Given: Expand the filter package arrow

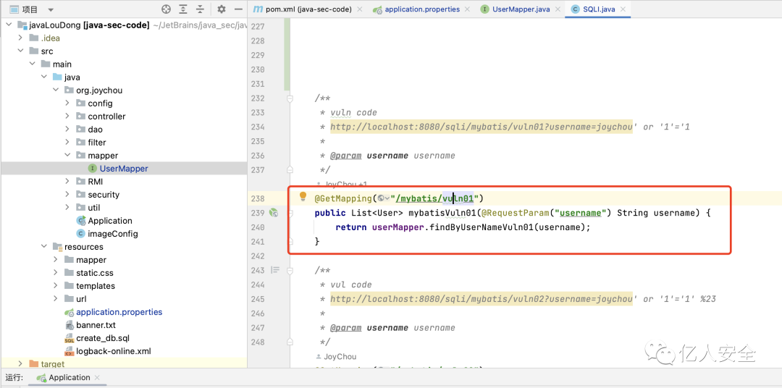Looking at the screenshot, I should (x=67, y=142).
